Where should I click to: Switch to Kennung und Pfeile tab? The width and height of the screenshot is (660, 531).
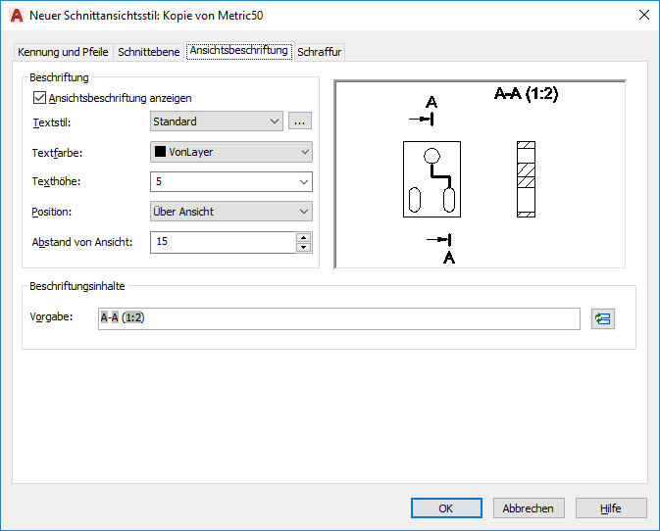tap(63, 52)
